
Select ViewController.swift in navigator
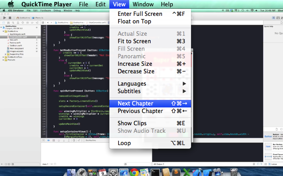click(x=18, y=37)
